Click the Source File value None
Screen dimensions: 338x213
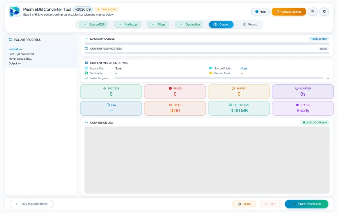click(118, 68)
